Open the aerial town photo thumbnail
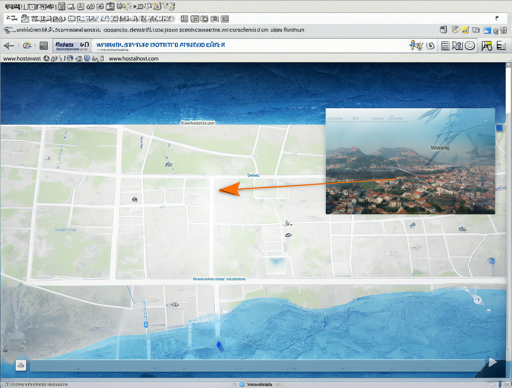 point(410,161)
